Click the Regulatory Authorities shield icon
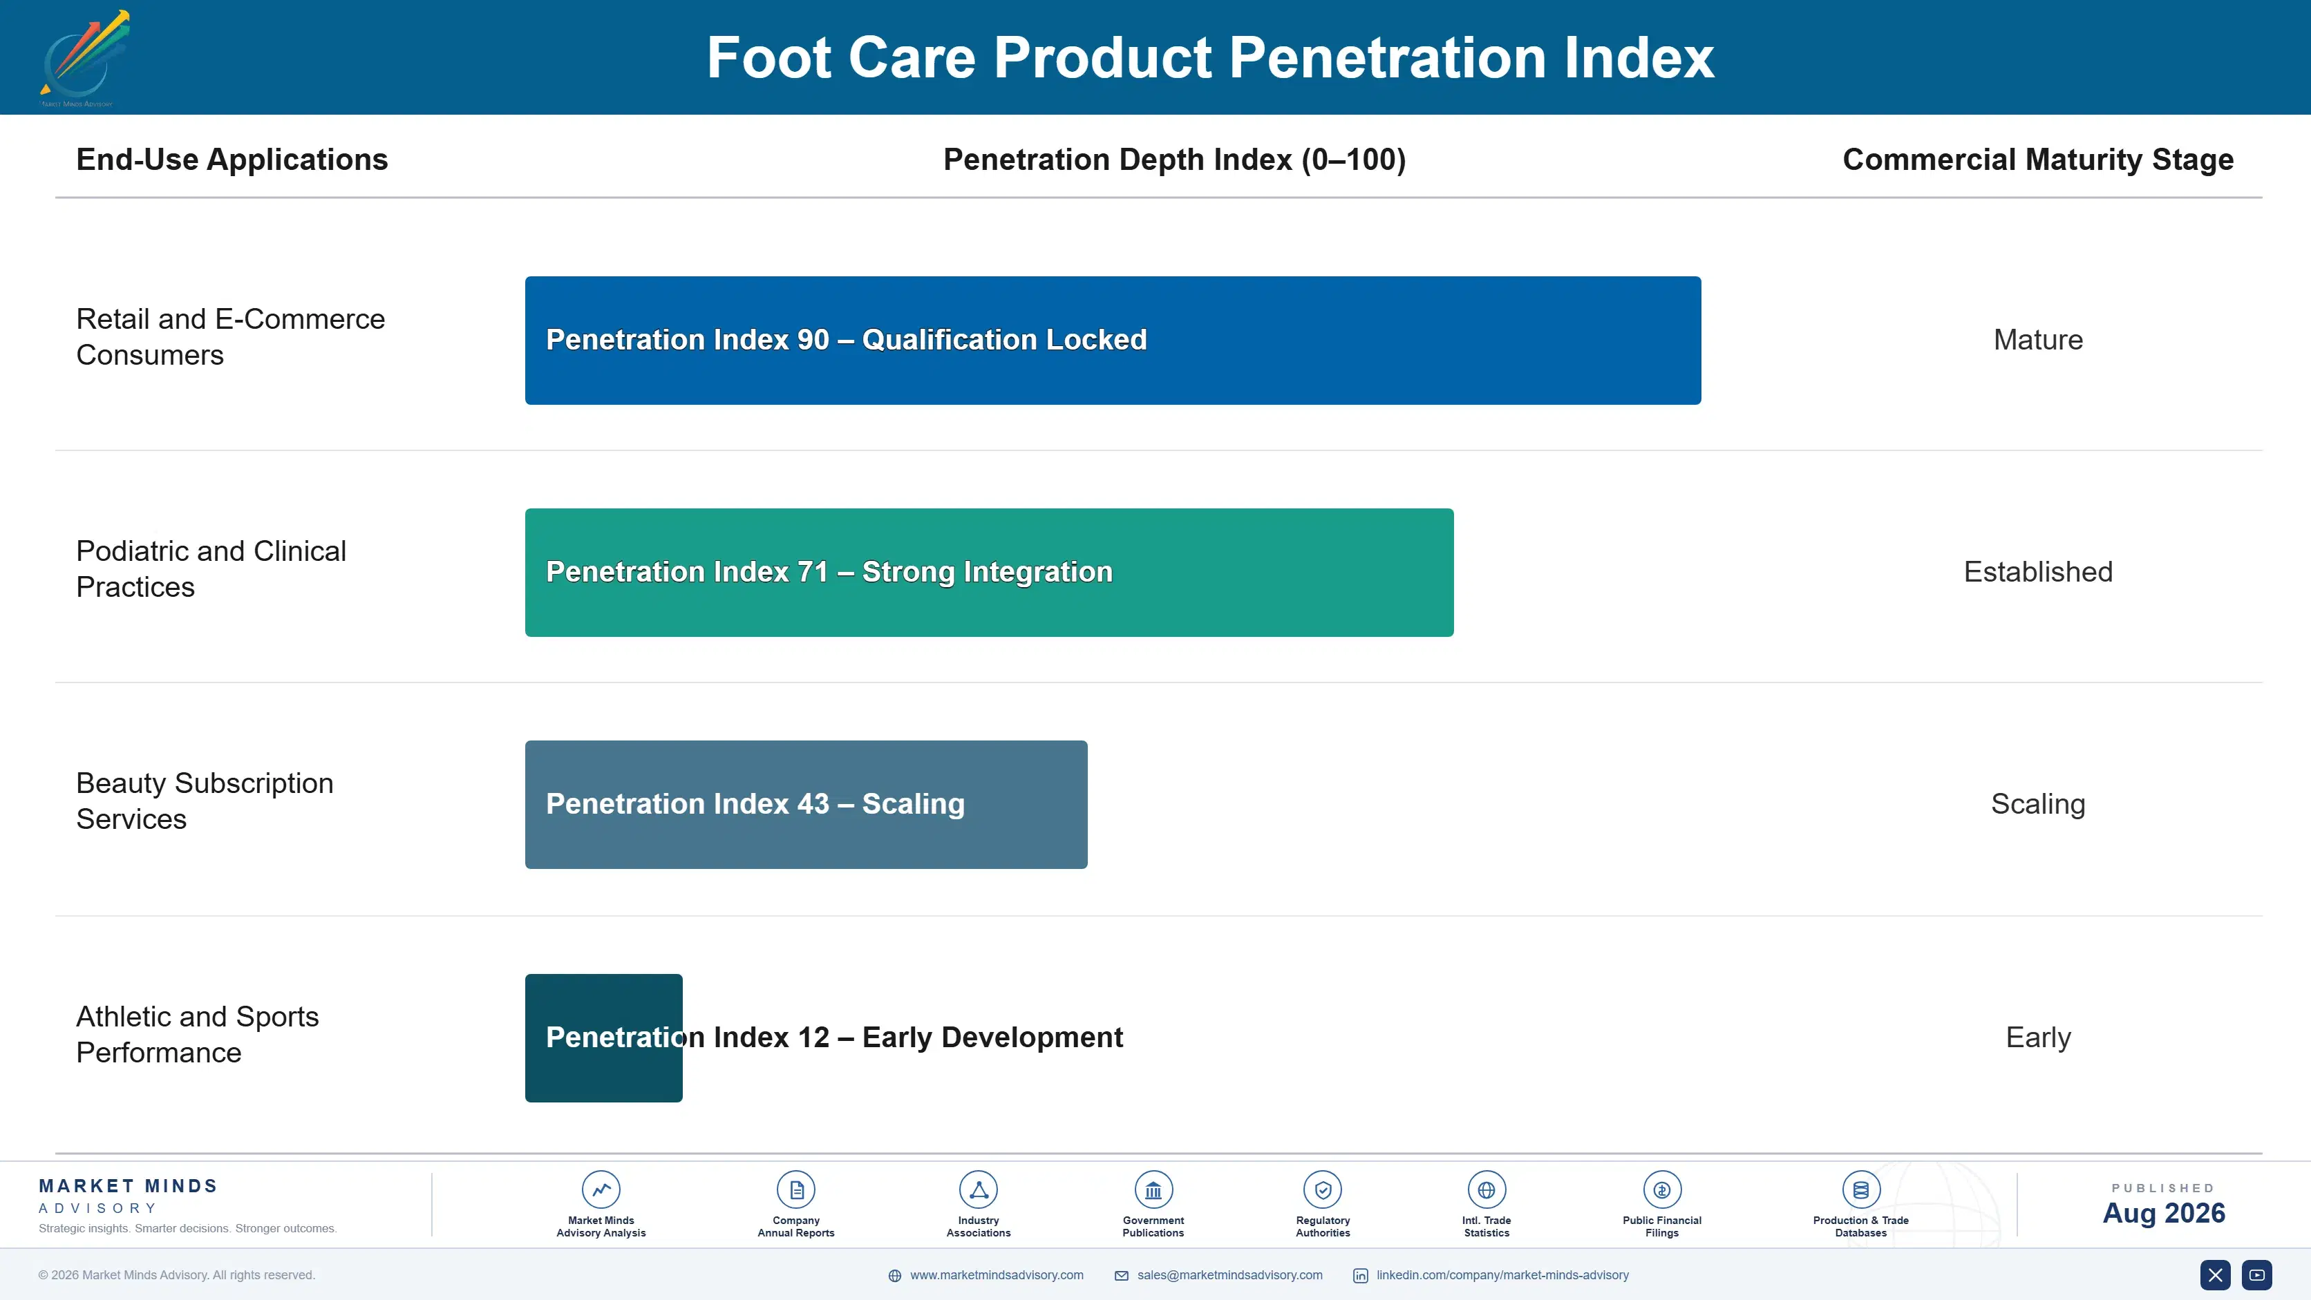This screenshot has height=1300, width=2311. [1322, 1189]
